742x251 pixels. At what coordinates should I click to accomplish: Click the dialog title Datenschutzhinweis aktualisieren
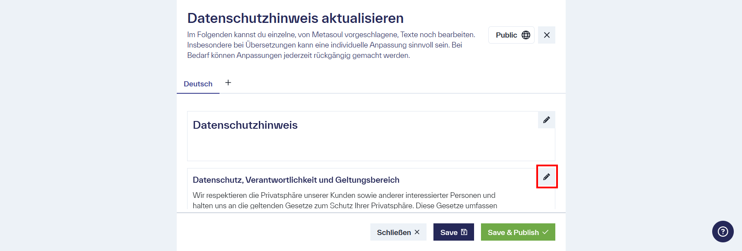click(295, 18)
